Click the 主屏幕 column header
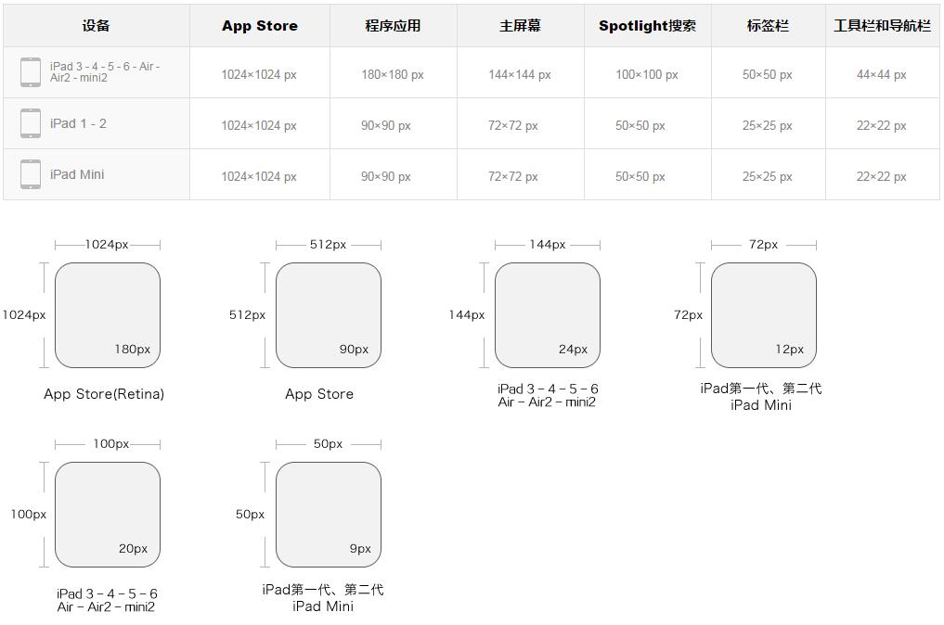 (520, 26)
